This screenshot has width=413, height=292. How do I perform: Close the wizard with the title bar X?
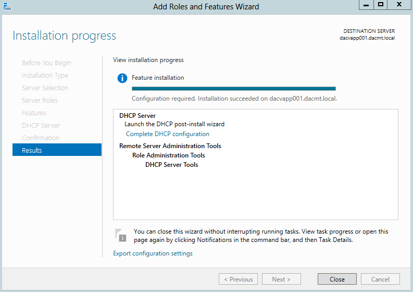pos(399,5)
